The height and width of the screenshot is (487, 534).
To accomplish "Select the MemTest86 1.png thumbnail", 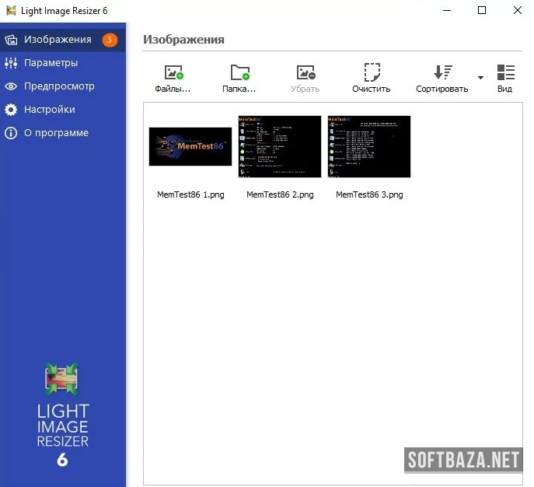I will click(x=190, y=147).
